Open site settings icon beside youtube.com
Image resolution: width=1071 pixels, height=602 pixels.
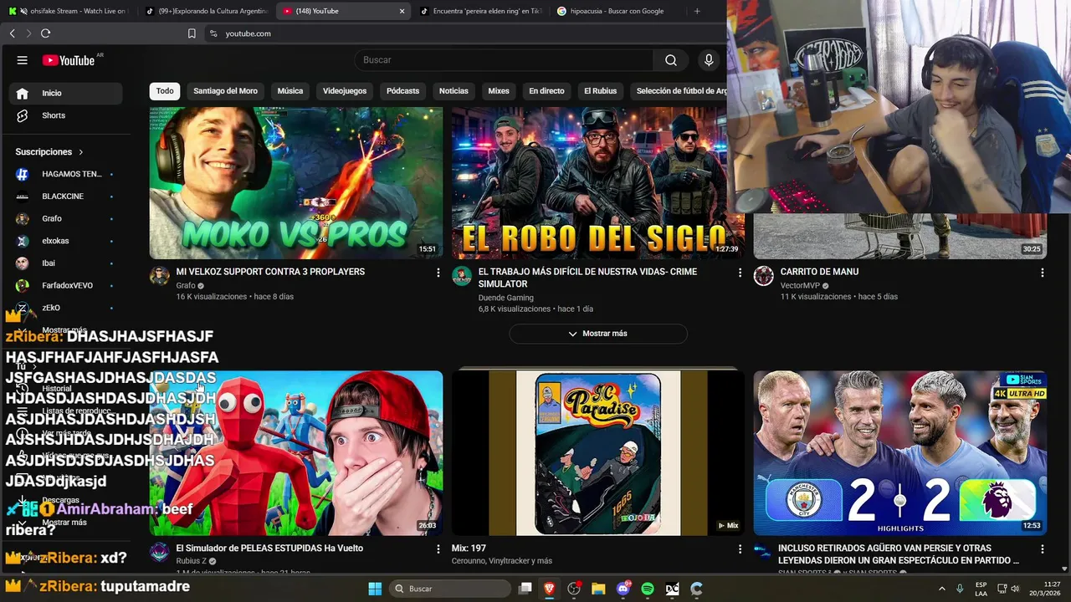point(213,33)
